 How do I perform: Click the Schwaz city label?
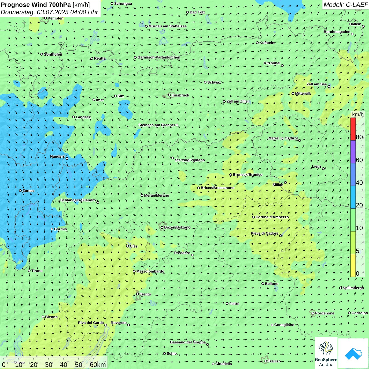214,82
